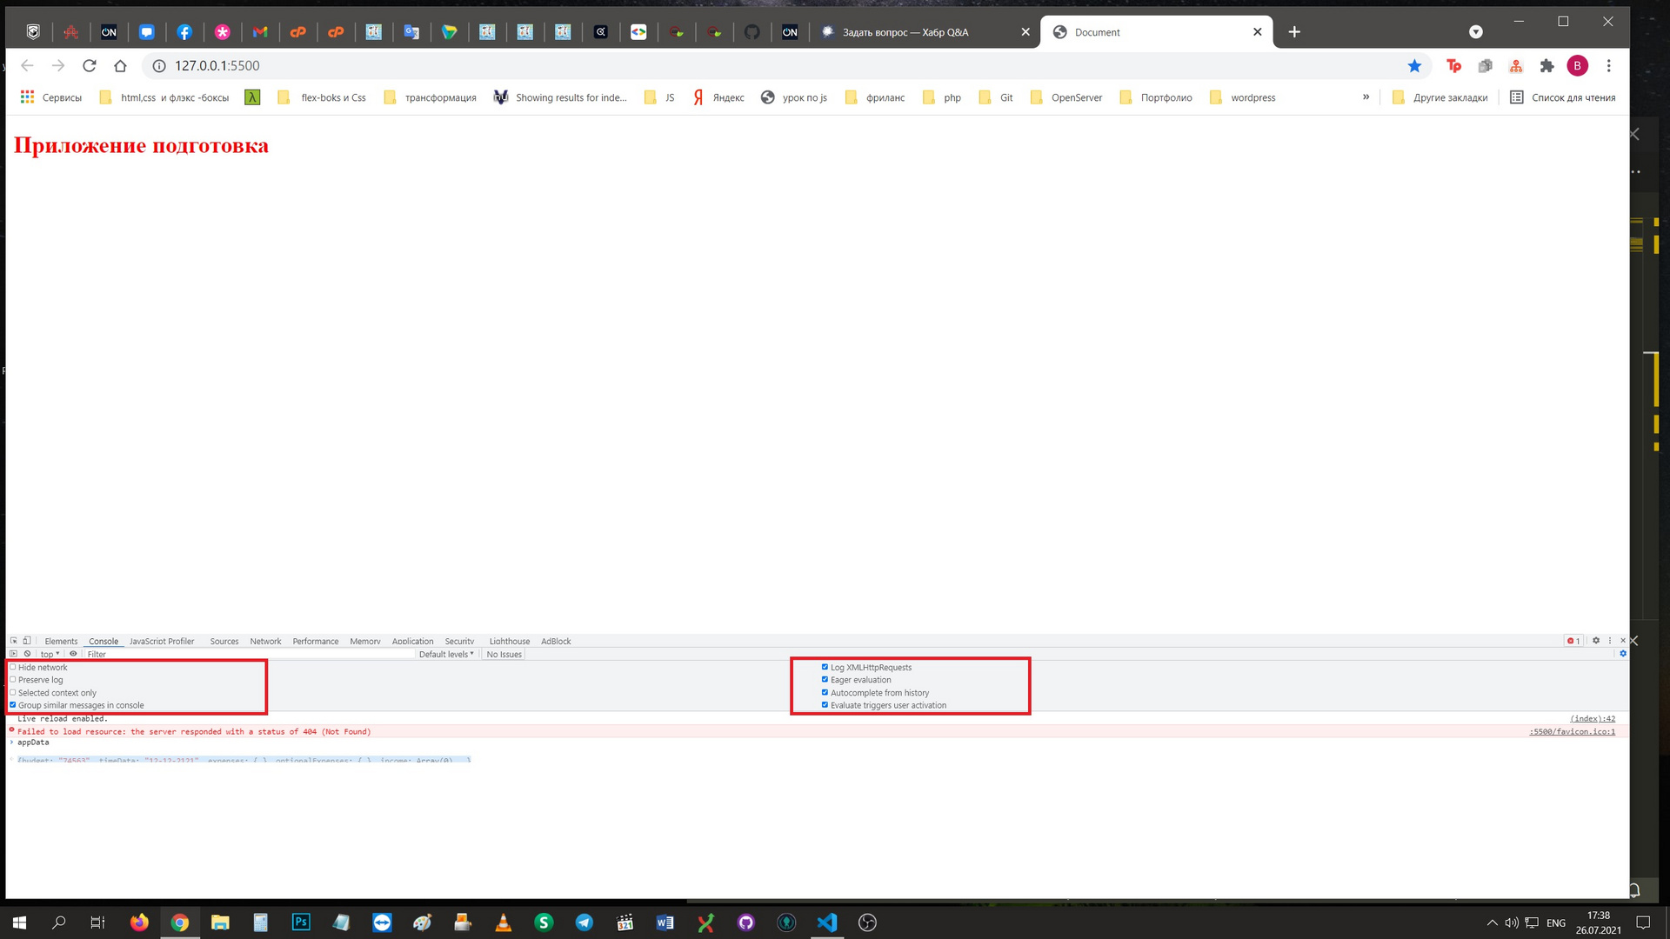The image size is (1670, 939).
Task: Open the profile avatar B
Action: [1578, 66]
